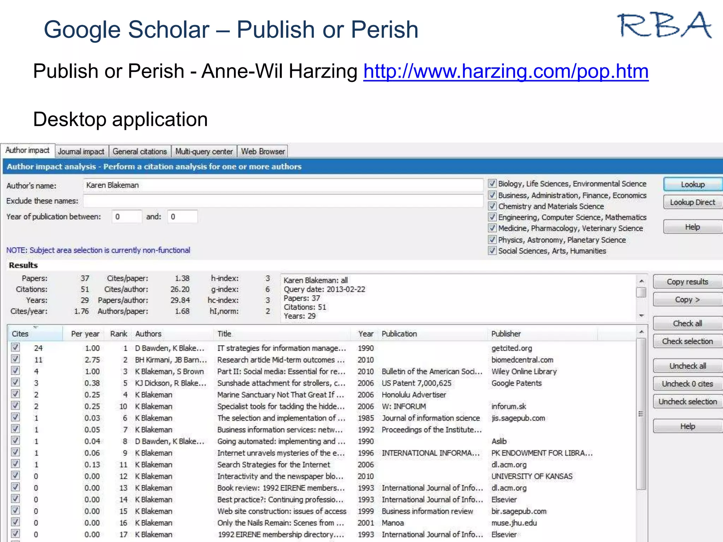
Task: Open the harzing.com/pop.htm link
Action: 506,71
